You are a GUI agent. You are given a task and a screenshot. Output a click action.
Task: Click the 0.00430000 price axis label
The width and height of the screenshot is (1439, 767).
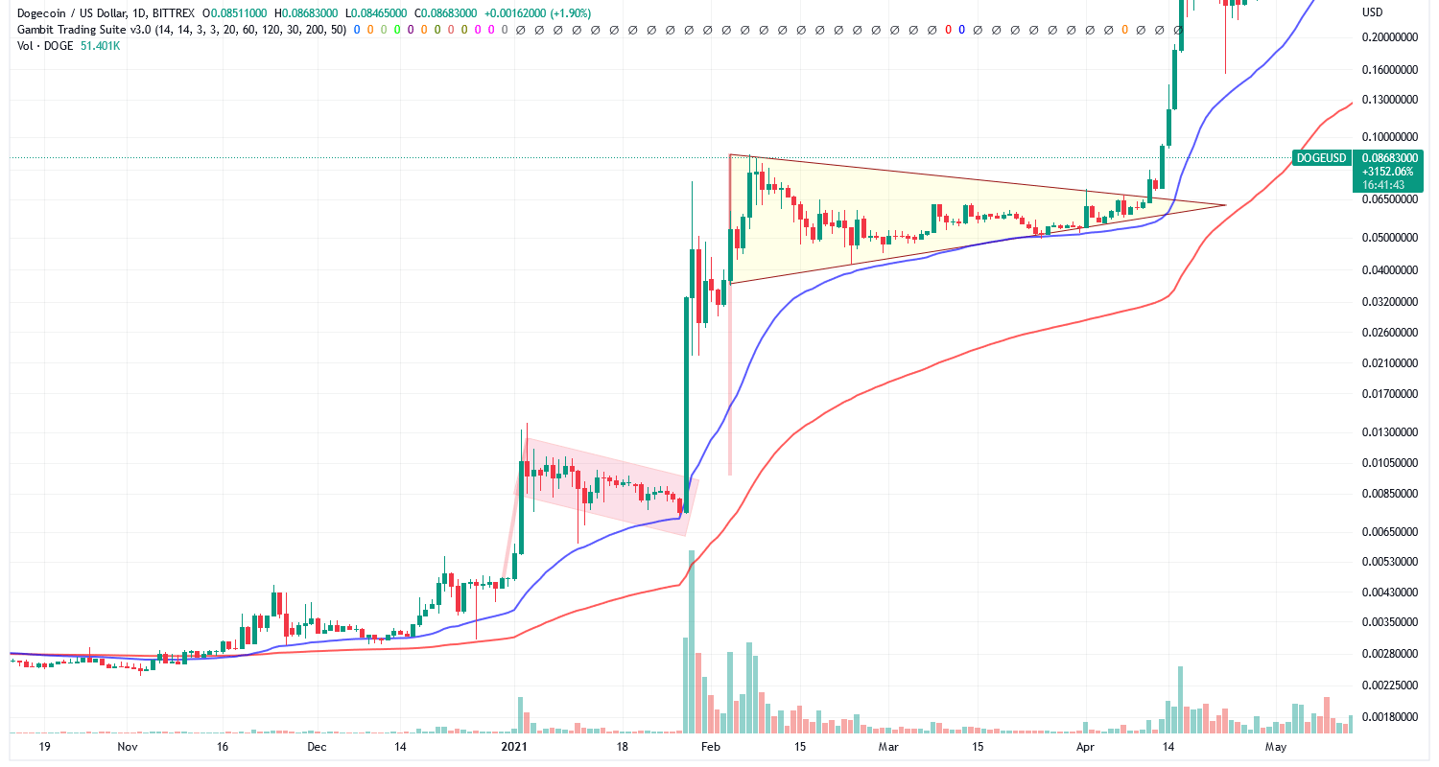pyautogui.click(x=1391, y=593)
